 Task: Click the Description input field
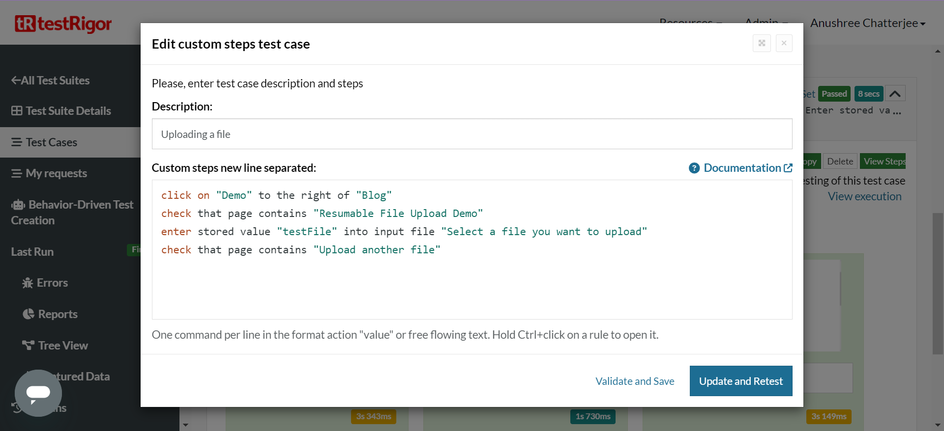[x=472, y=134]
